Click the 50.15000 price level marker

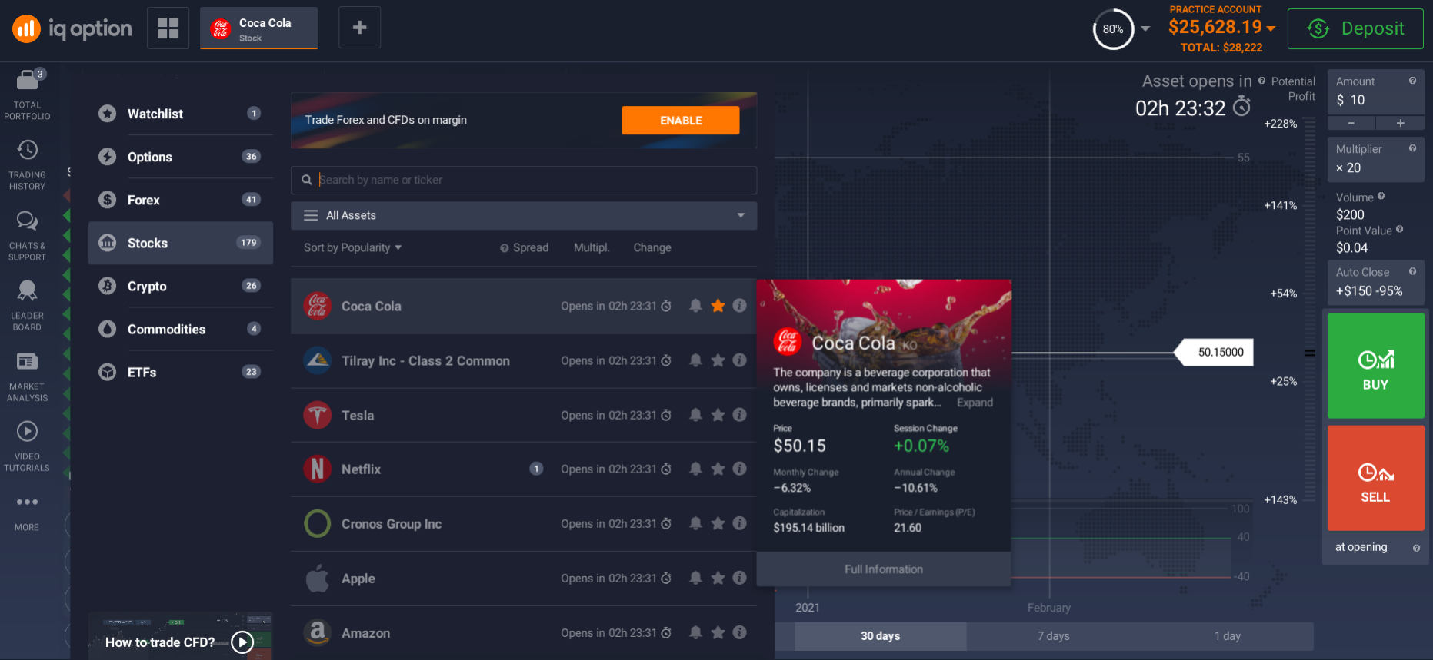pyautogui.click(x=1214, y=352)
